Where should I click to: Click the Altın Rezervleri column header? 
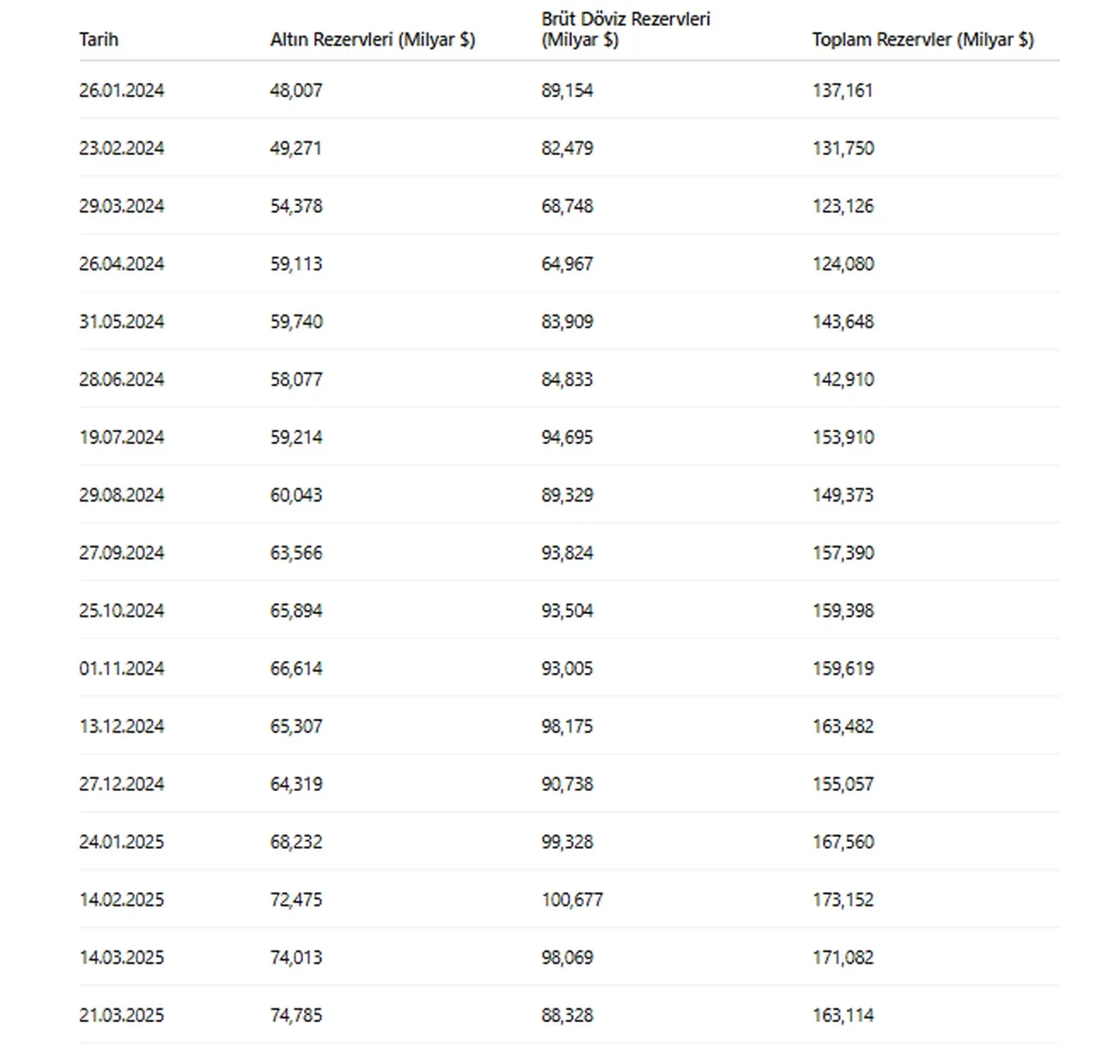point(373,40)
